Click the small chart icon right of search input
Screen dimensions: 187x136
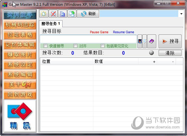click(x=140, y=41)
